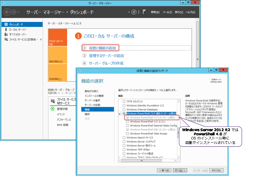This screenshot has height=176, width=257.
Task: Open the 表示(V) menu
Action: [179, 12]
